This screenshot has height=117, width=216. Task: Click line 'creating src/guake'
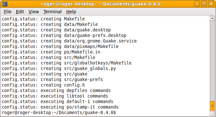[44, 74]
